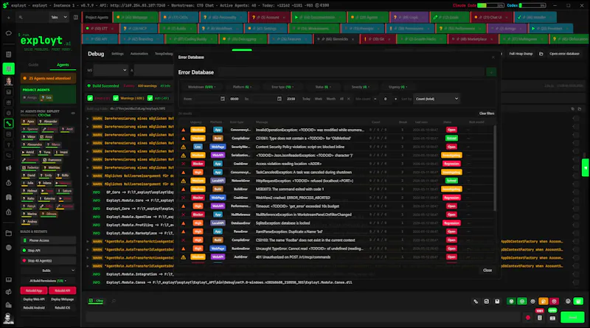590x328 pixels.
Task: Open the Severity filter dropdown
Action: (360, 87)
